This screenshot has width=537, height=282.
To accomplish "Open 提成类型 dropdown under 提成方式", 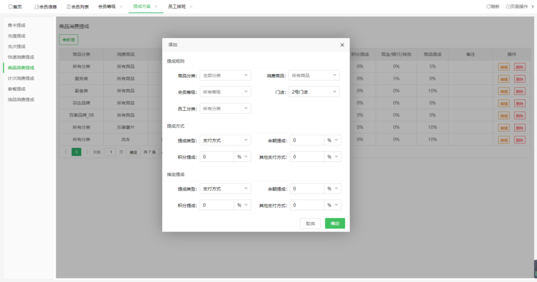I will 225,141.
